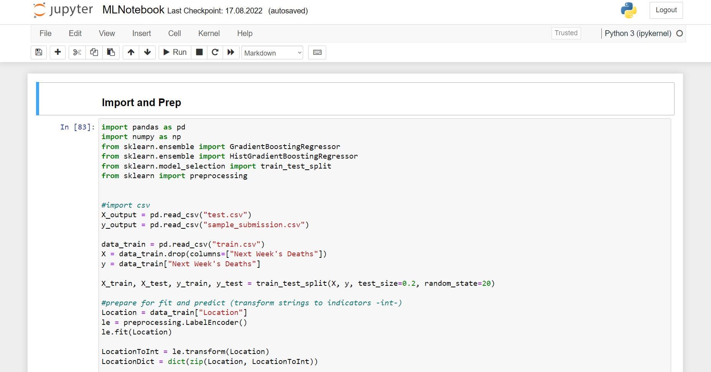Restart the kernel icon

215,52
